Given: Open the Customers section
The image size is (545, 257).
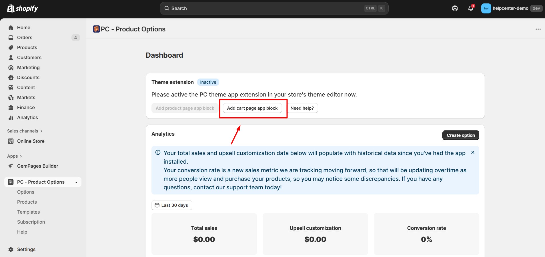Looking at the screenshot, I should 29,57.
